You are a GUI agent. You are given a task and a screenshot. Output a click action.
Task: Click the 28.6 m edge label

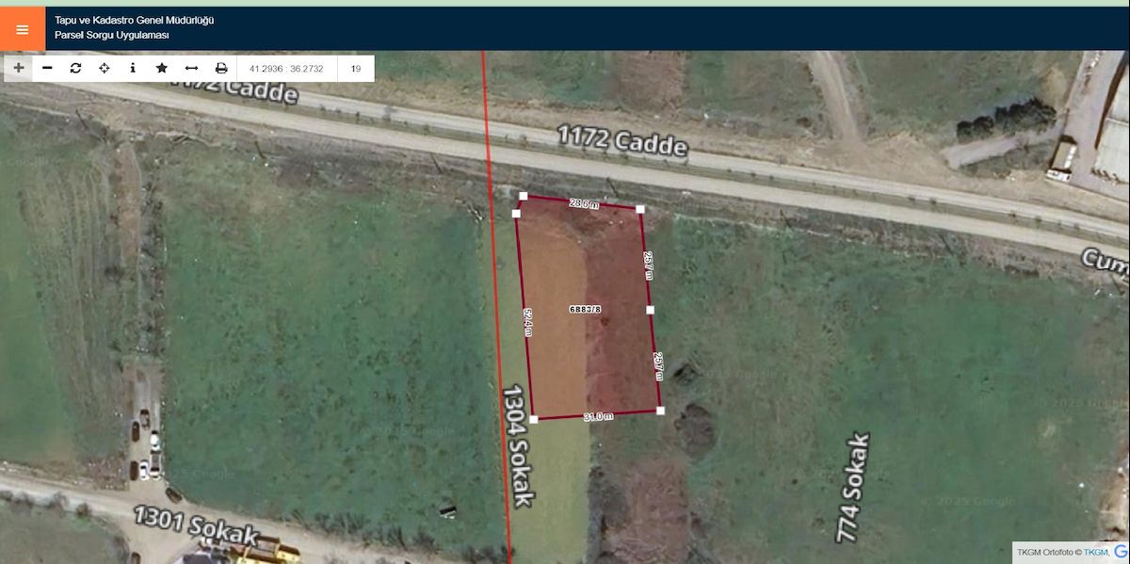[584, 202]
